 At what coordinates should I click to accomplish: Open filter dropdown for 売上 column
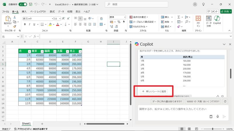(x=80, y=51)
